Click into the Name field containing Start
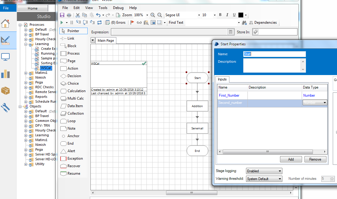Viewport: 337px width, 199px height. click(x=275, y=54)
